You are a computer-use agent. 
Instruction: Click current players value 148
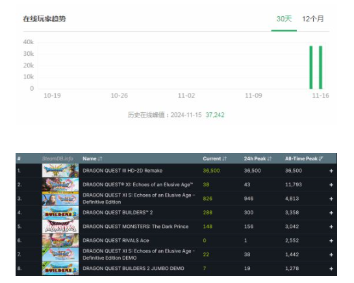[208, 227]
